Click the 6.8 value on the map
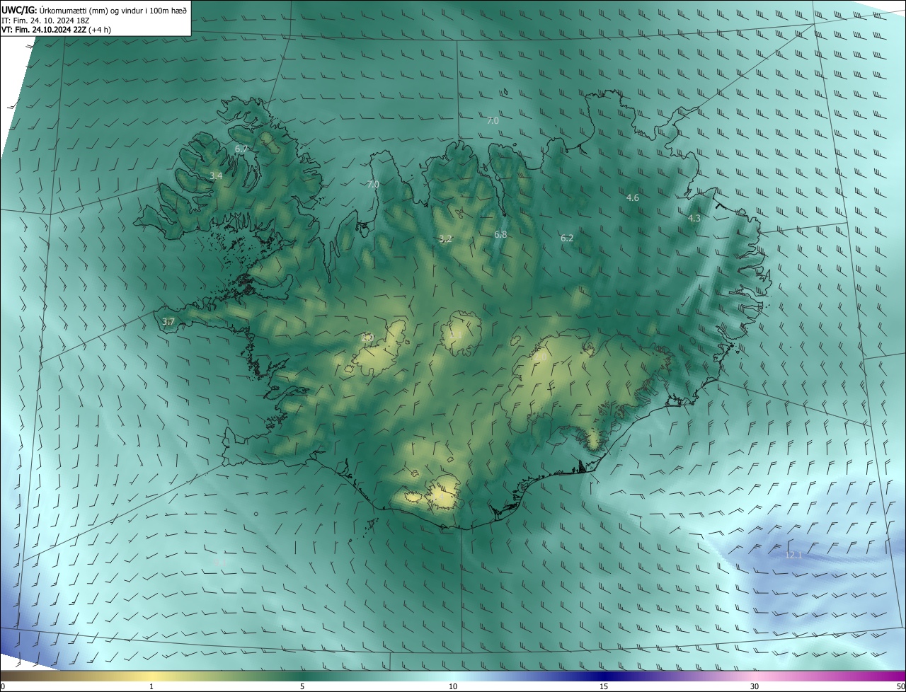The image size is (906, 692). point(500,234)
